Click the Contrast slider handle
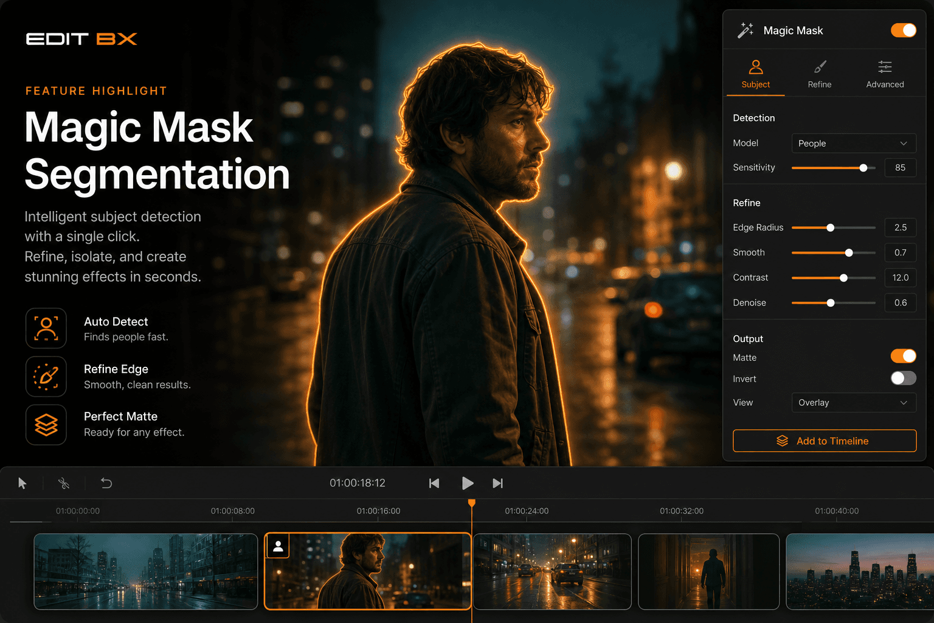 click(x=843, y=278)
